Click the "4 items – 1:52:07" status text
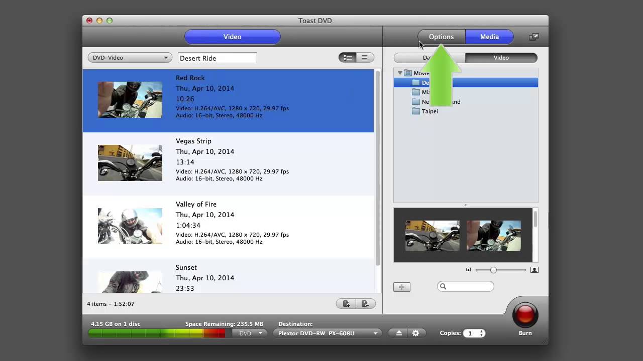 (x=111, y=304)
